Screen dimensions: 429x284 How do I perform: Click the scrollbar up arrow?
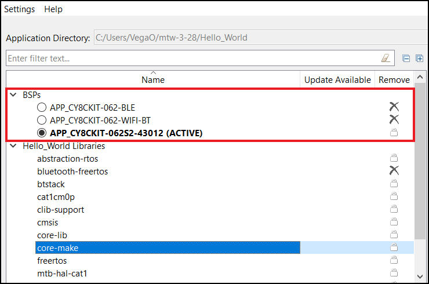pyautogui.click(x=420, y=77)
